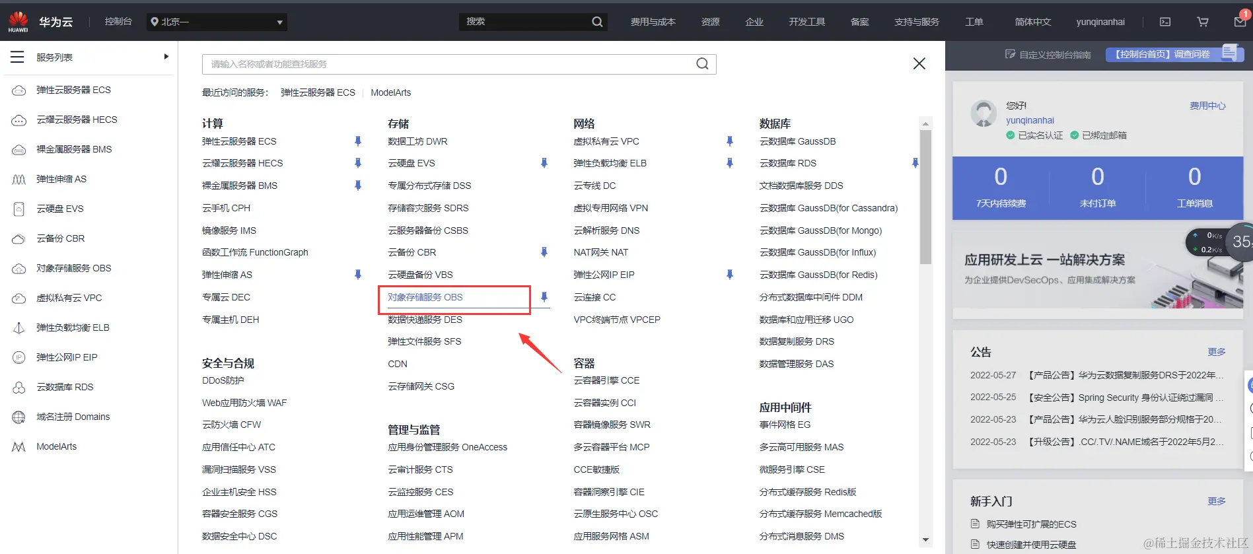Image resolution: width=1253 pixels, height=554 pixels.
Task: Click the service panel scrollbar down arrow
Action: click(925, 539)
